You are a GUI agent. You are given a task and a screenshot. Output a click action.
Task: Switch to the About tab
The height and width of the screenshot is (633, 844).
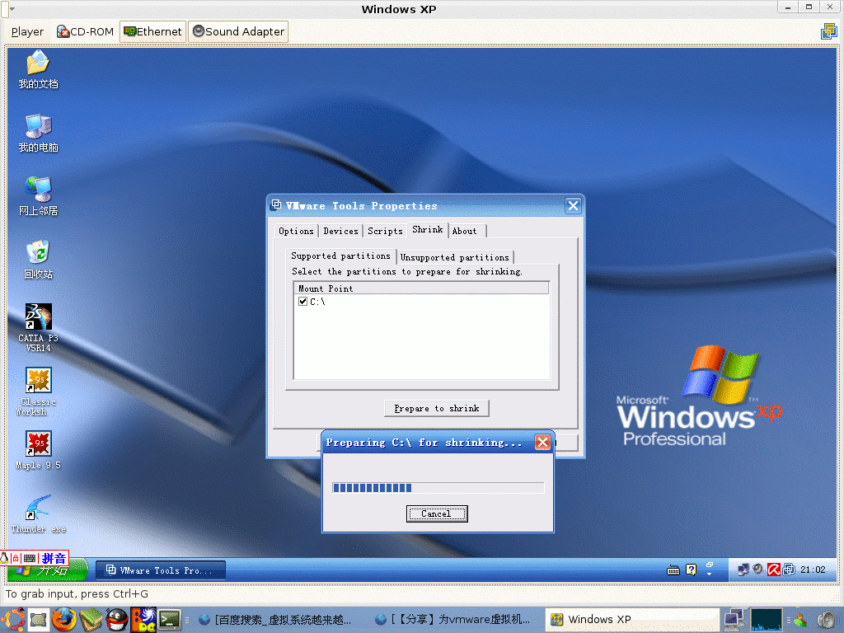(x=467, y=231)
